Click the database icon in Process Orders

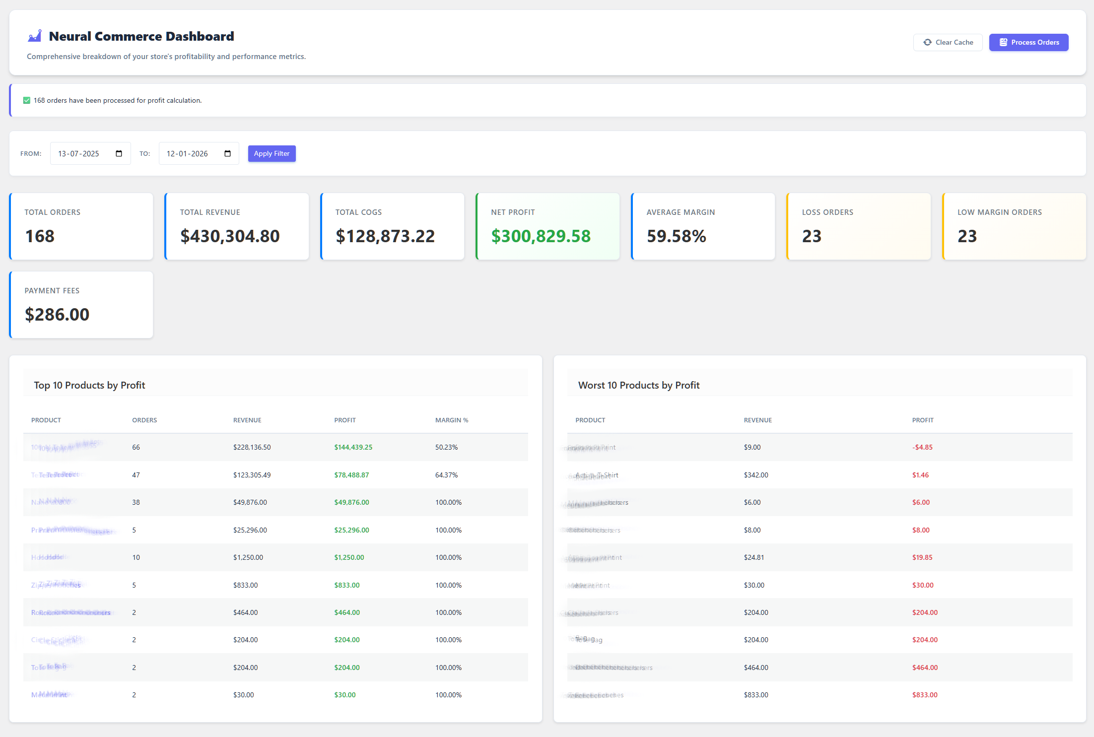click(1003, 43)
